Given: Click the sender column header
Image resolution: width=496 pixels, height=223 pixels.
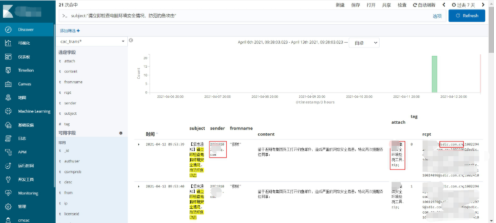Looking at the screenshot, I should click(217, 128).
